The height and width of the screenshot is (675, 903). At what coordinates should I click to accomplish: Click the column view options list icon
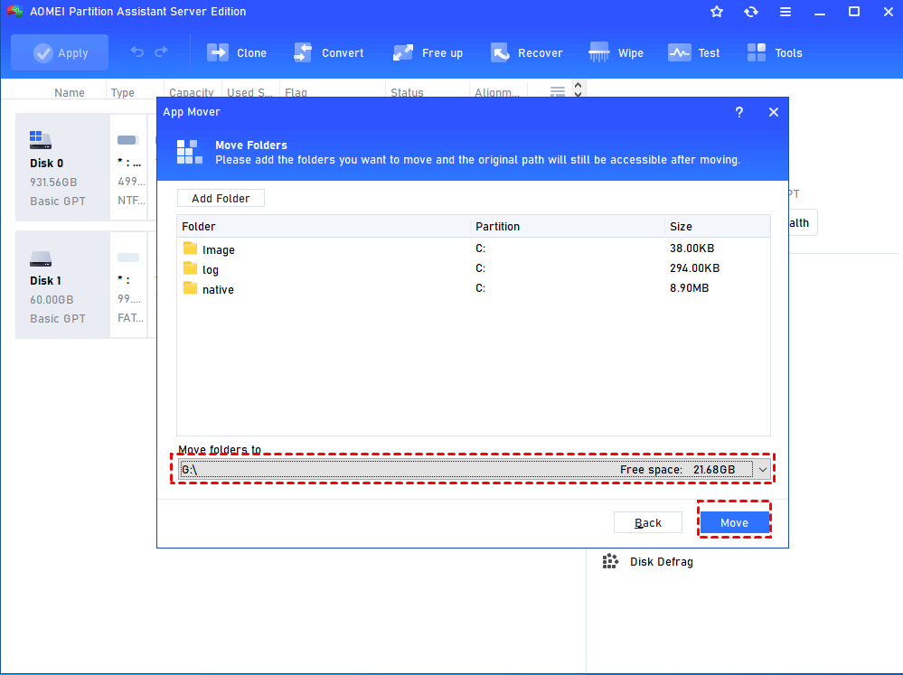click(558, 91)
